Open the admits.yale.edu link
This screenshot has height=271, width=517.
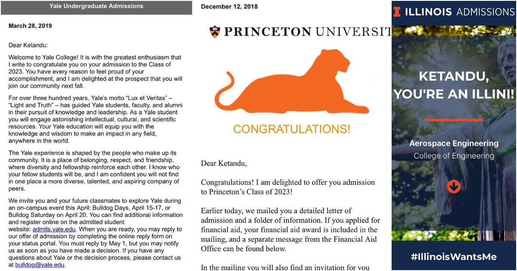pyautogui.click(x=54, y=229)
